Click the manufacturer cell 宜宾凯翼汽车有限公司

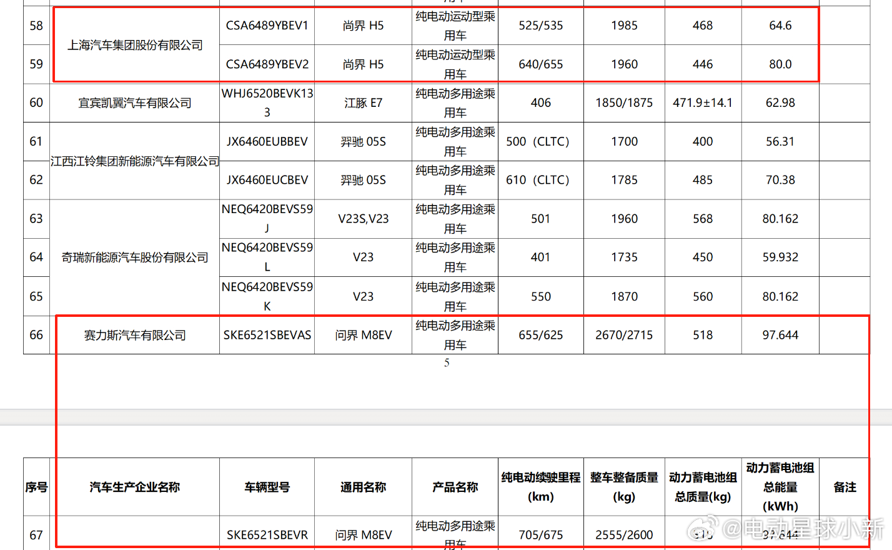pyautogui.click(x=135, y=103)
